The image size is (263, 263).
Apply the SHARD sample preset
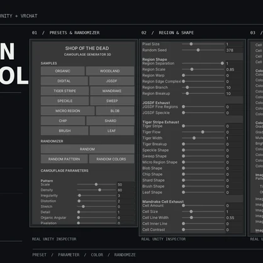coord(110,121)
